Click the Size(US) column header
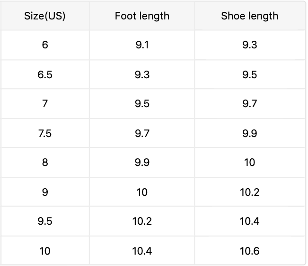Viewport: 308px width, 266px height. point(45,16)
